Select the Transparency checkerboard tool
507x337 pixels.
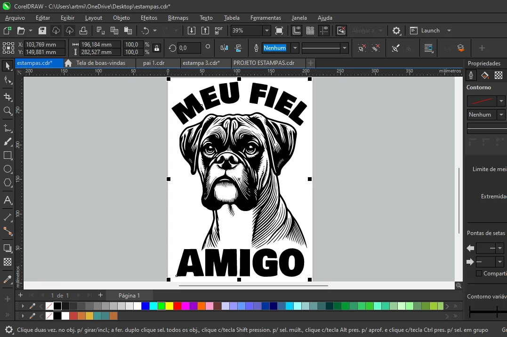(x=8, y=261)
